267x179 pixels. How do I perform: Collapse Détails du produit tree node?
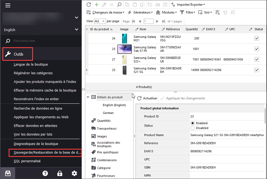(x=88, y=97)
